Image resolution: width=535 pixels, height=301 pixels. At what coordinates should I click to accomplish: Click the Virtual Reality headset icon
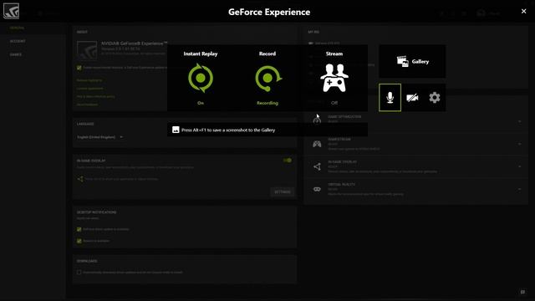pos(317,189)
